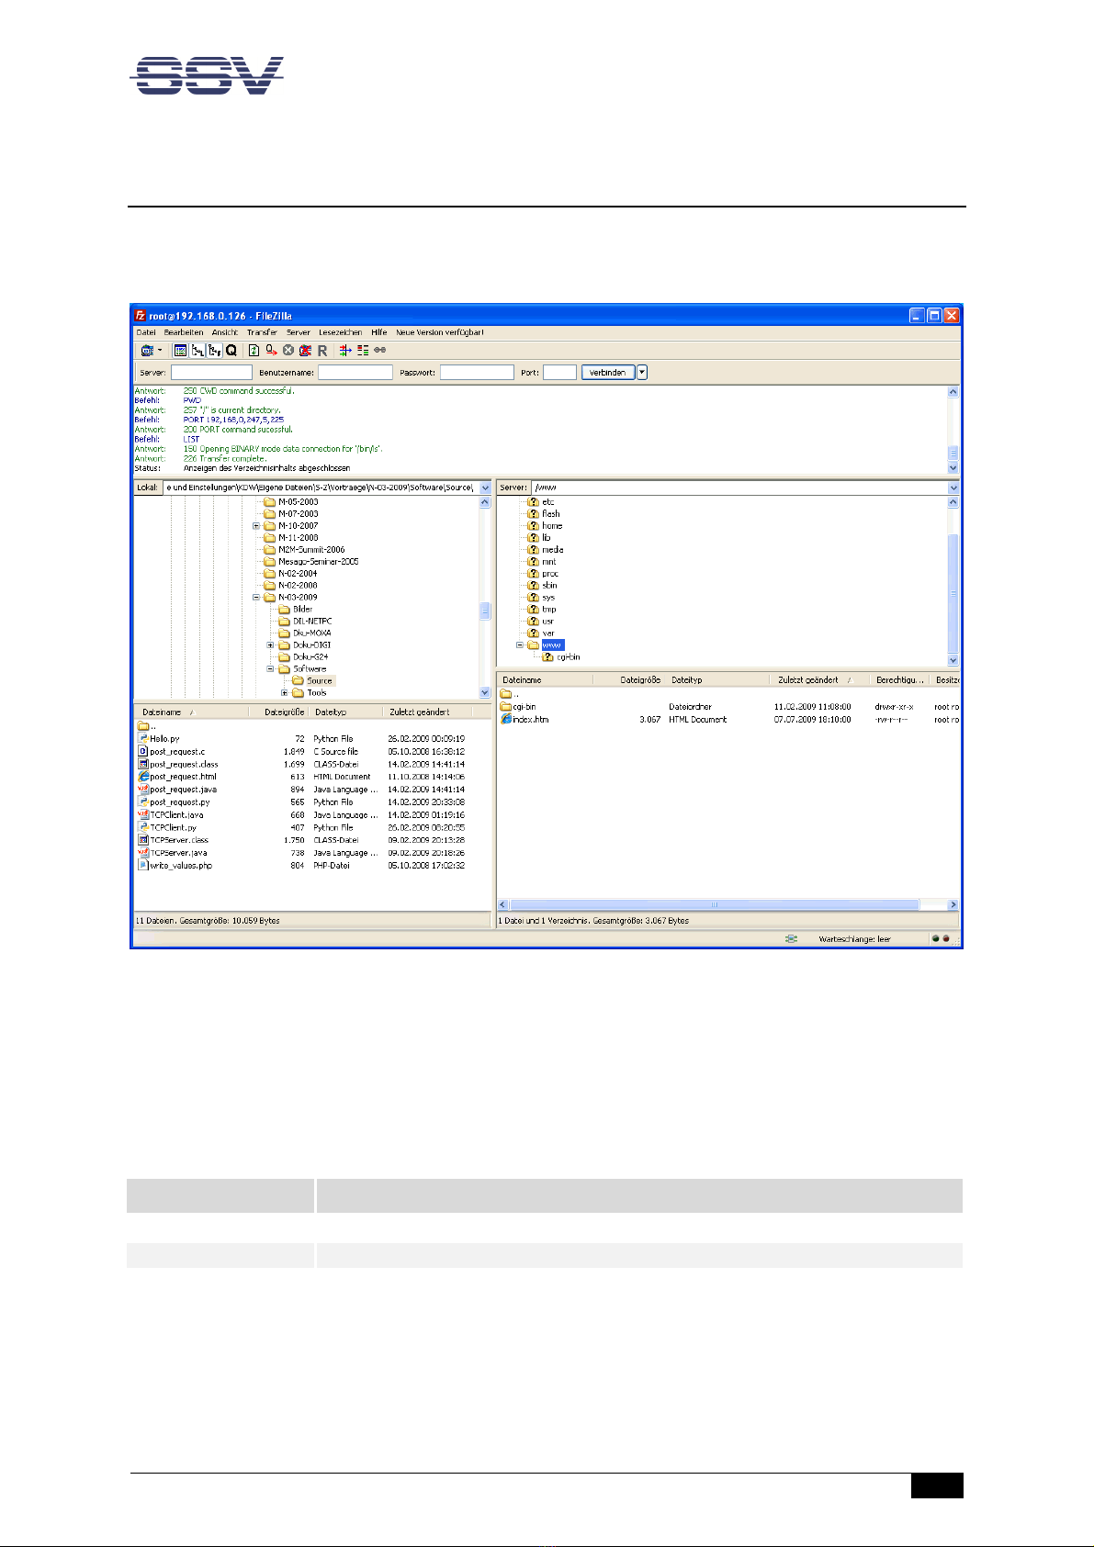
Task: Toggle directory comparison
Action: pyautogui.click(x=363, y=350)
